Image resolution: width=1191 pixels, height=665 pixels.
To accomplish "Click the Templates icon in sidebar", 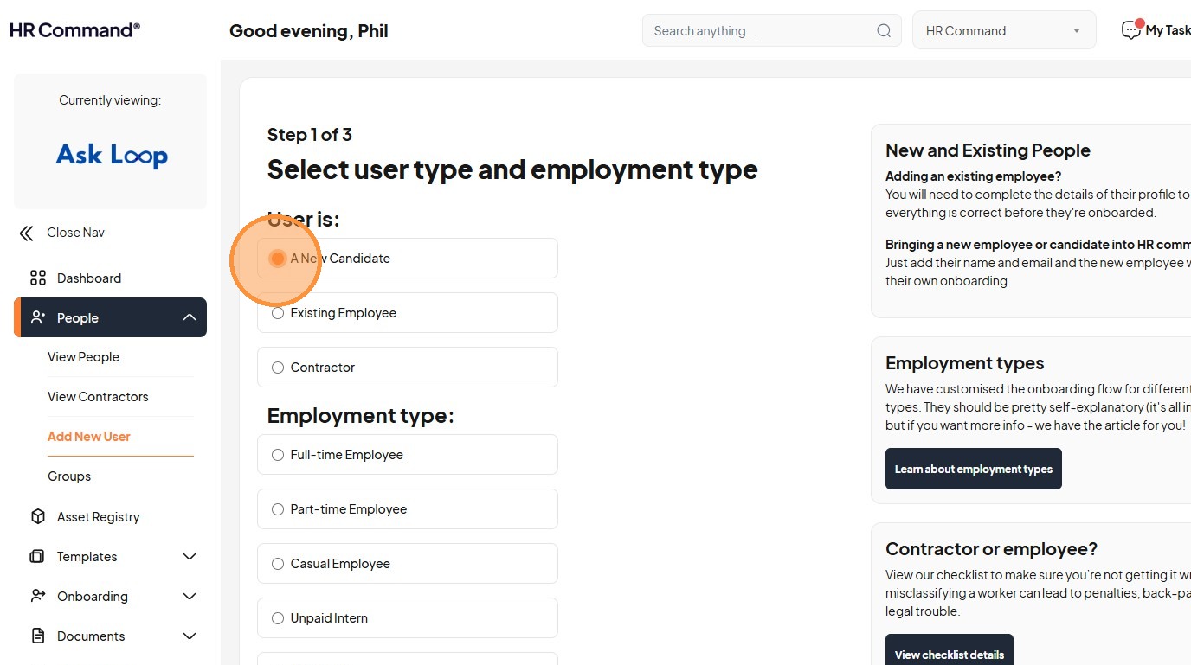I will tap(37, 557).
